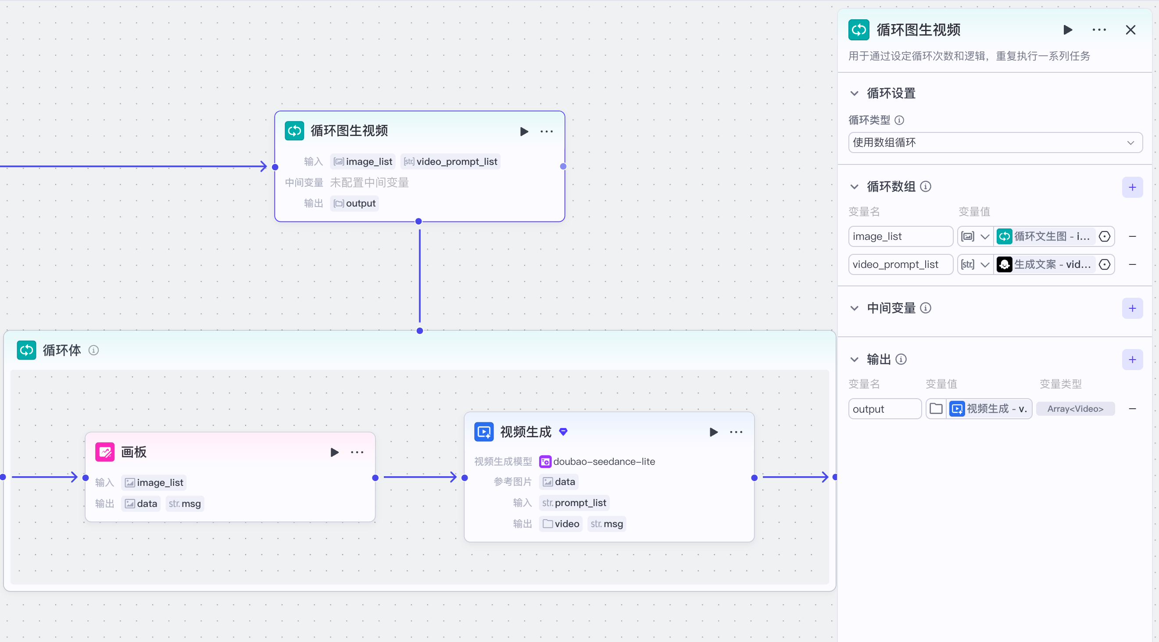This screenshot has width=1159, height=642.
Task: Select the 视频生成 output value reference
Action: coord(988,409)
